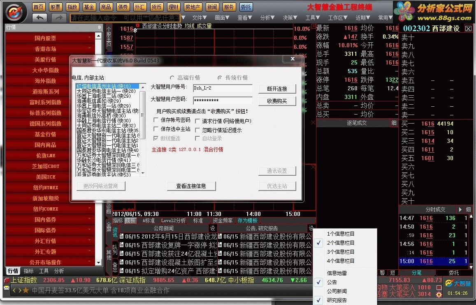Open 画面 dropdown menu
This screenshot has height=305, width=476.
[222, 18]
